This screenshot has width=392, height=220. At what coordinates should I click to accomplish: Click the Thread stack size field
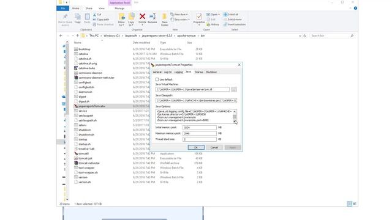coord(200,139)
